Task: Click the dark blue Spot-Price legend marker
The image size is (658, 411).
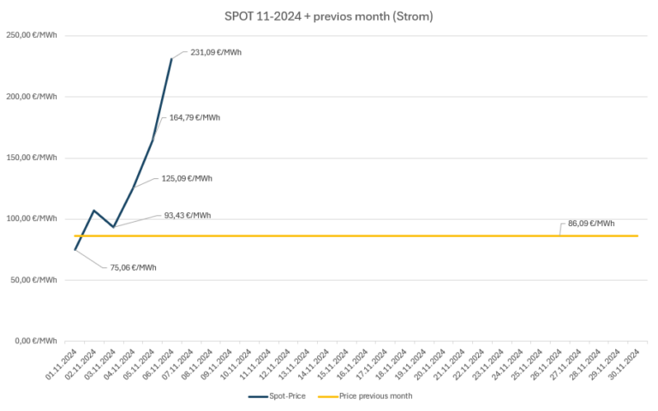Action: click(260, 396)
